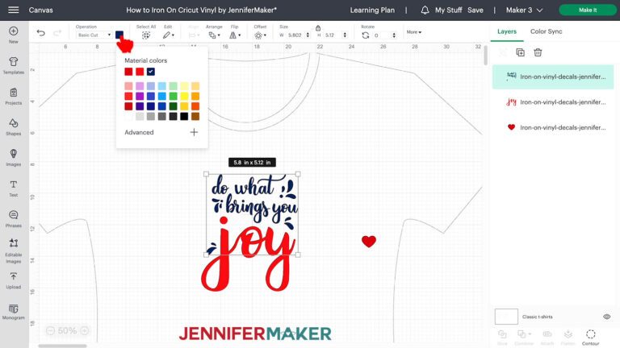Click the width input field
This screenshot has width=620, height=348.
click(295, 35)
